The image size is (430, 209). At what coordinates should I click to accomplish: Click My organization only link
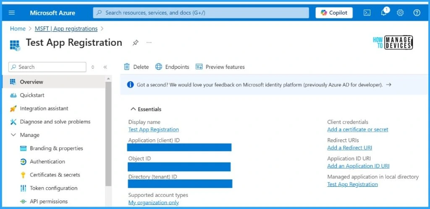coord(154,203)
